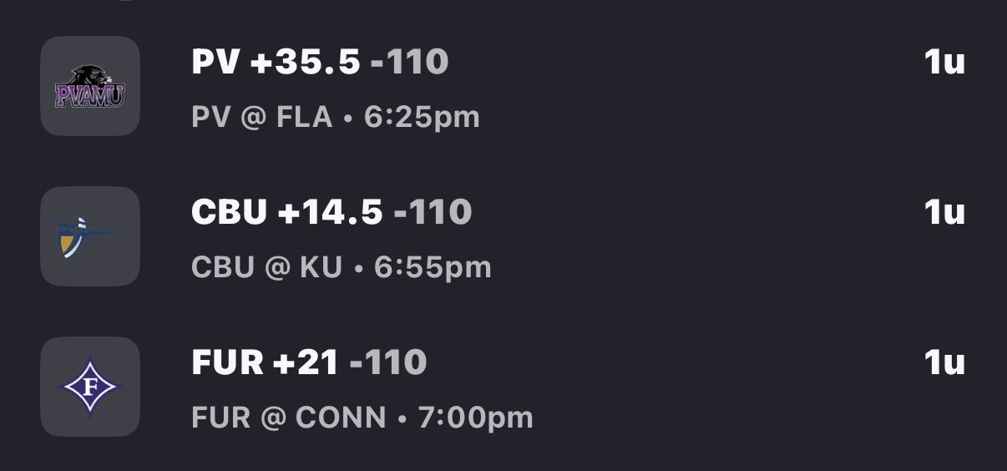1007x471 pixels.
Task: Click the bold CBU team abbreviation
Action: (x=227, y=213)
